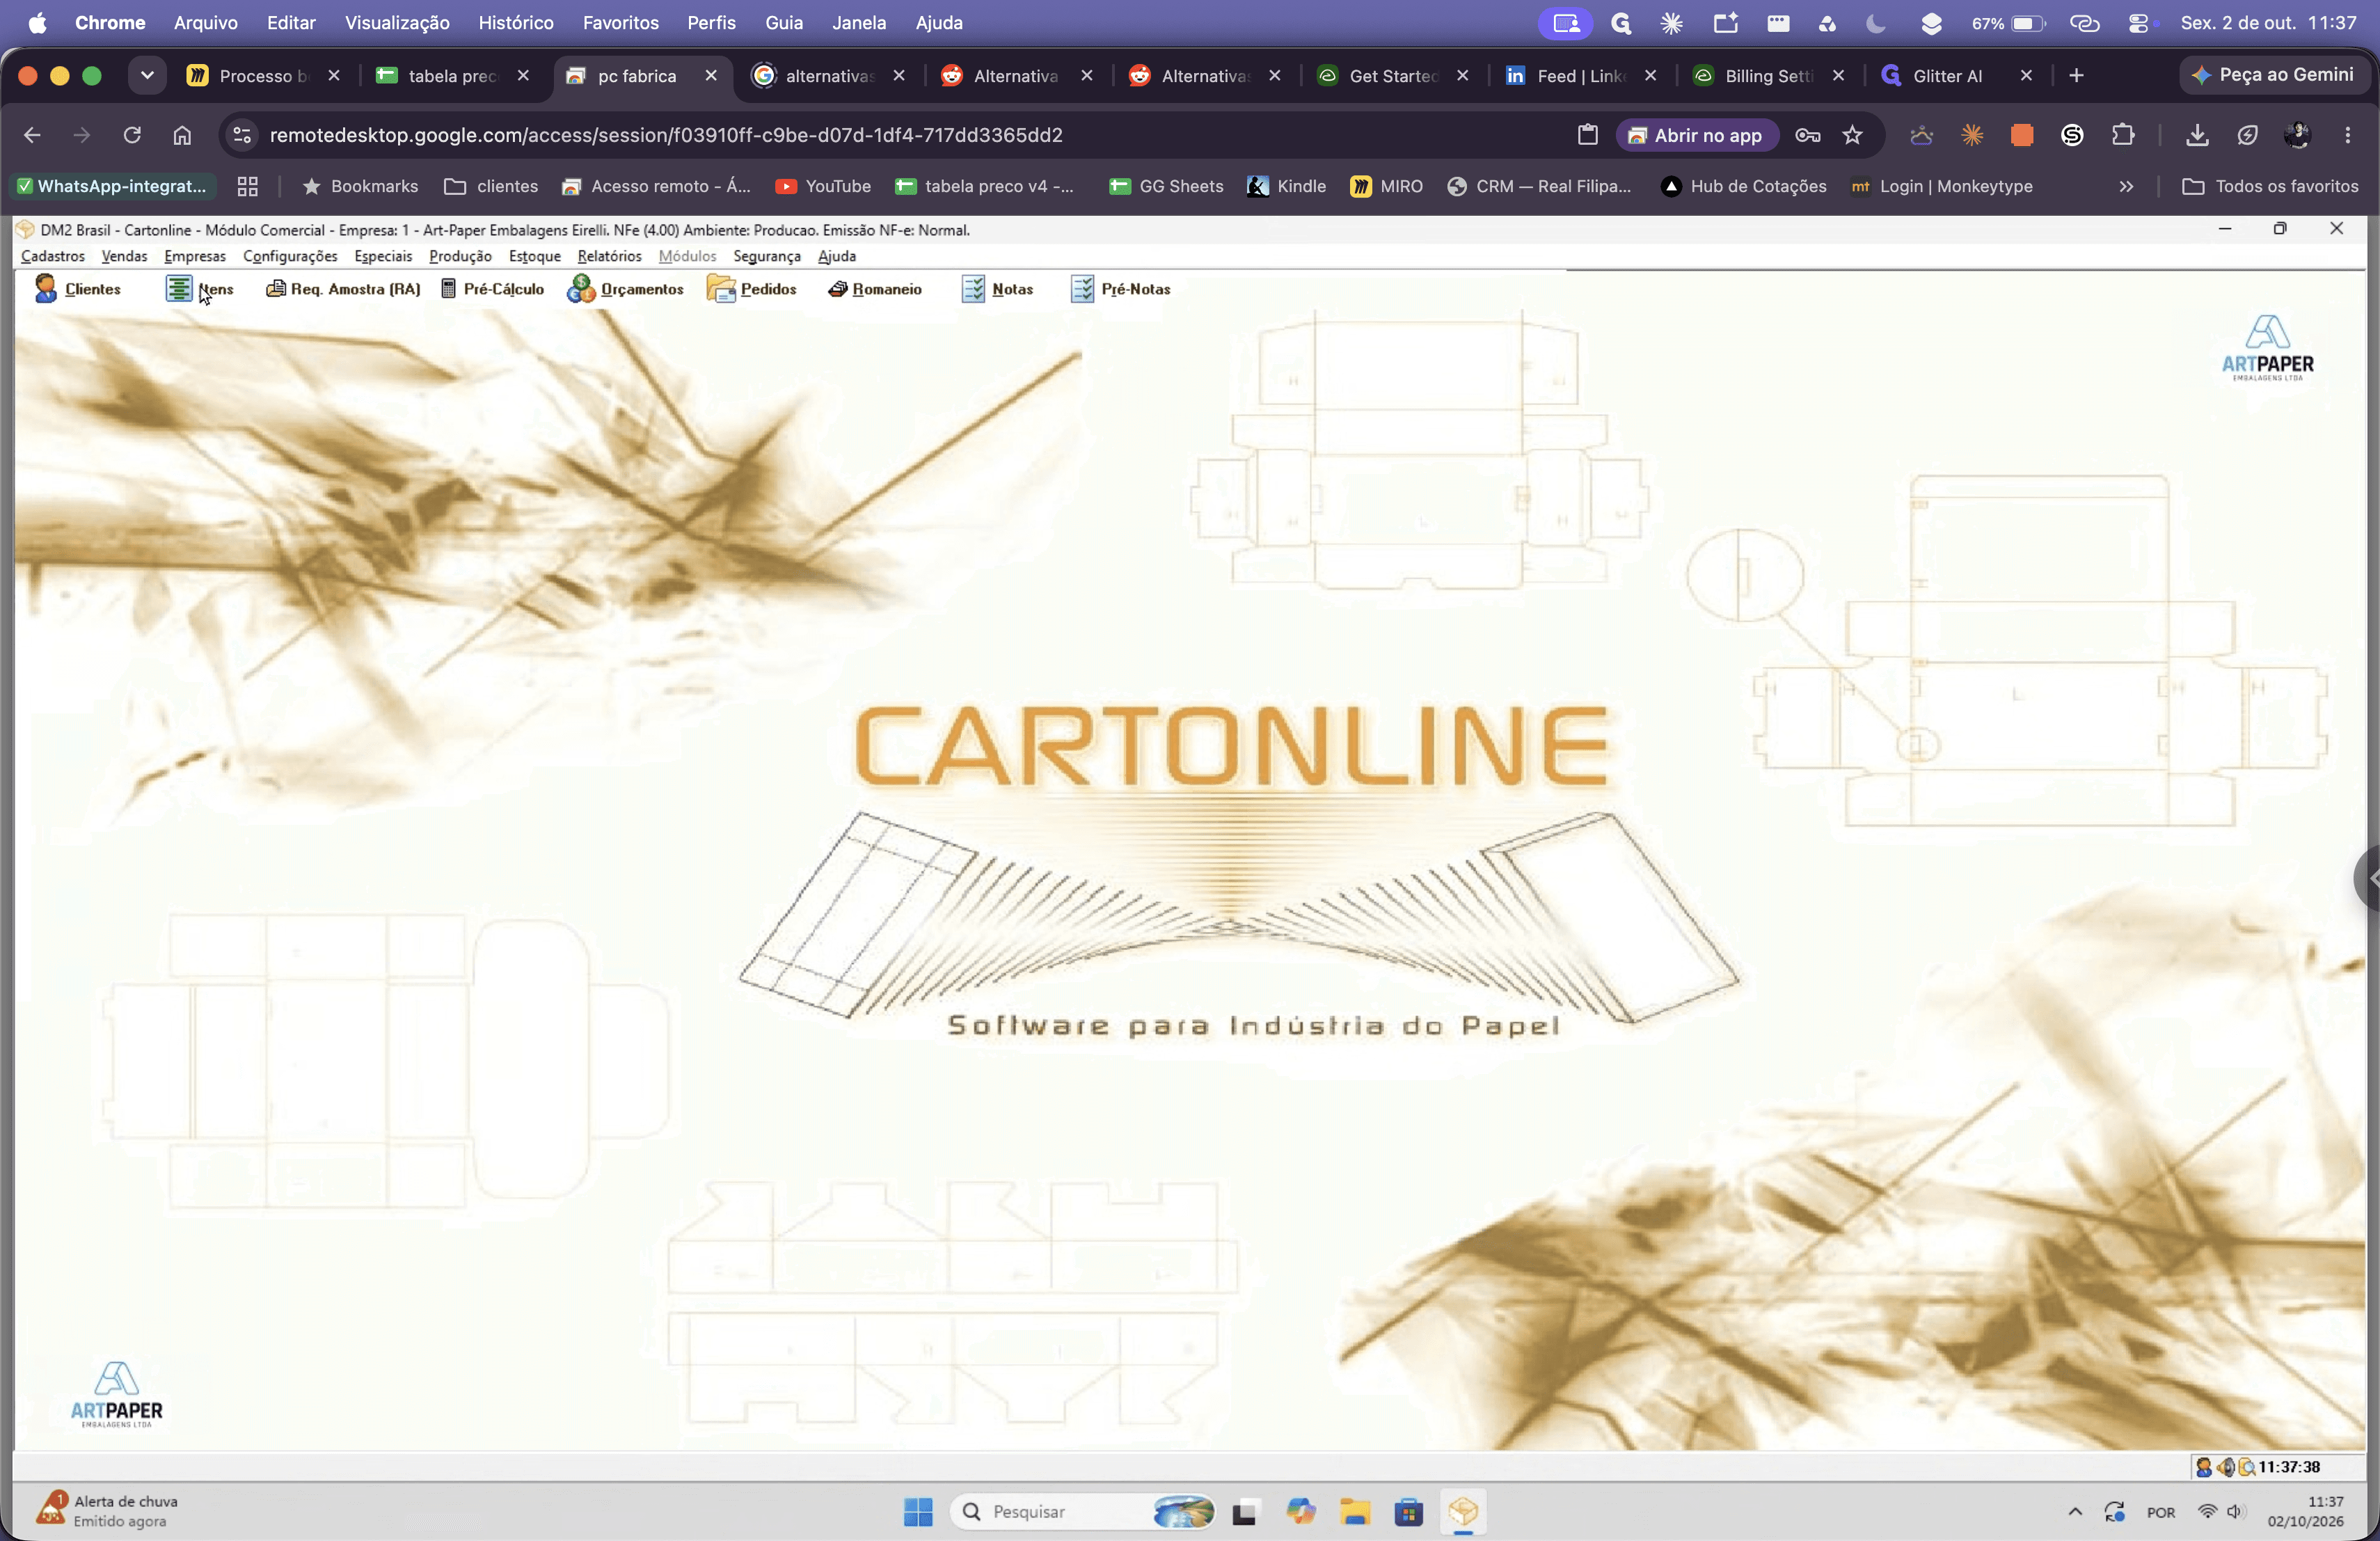
Task: Open the Copilot taskbar icon
Action: (x=1300, y=1511)
